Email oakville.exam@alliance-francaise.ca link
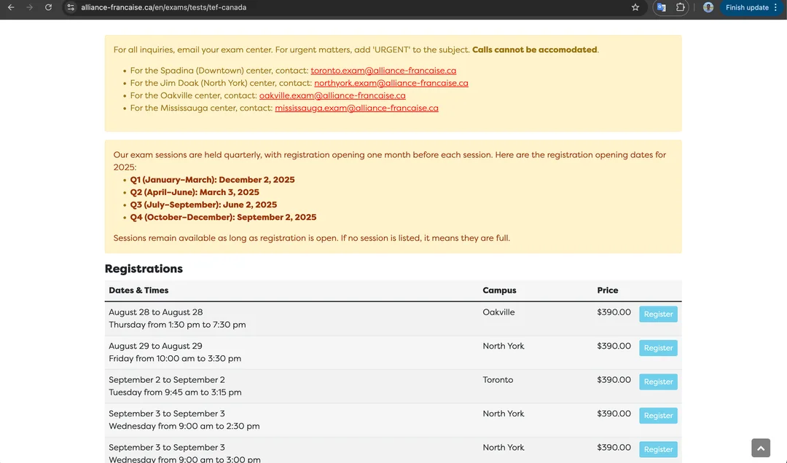This screenshot has width=787, height=463. pyautogui.click(x=332, y=96)
